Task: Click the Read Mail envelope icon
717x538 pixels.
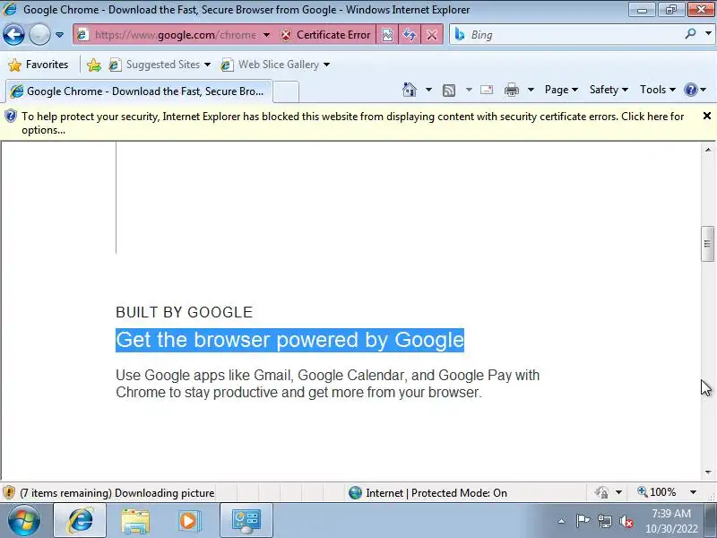Action: coord(487,90)
